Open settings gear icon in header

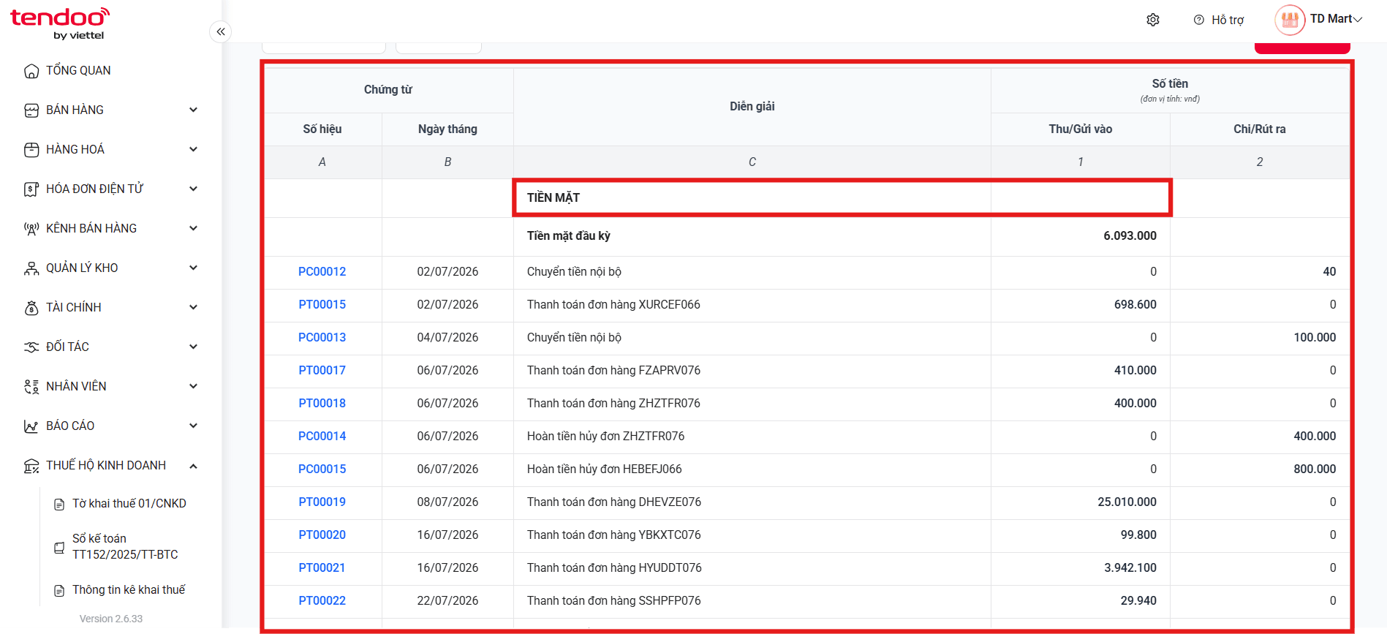[x=1153, y=20]
